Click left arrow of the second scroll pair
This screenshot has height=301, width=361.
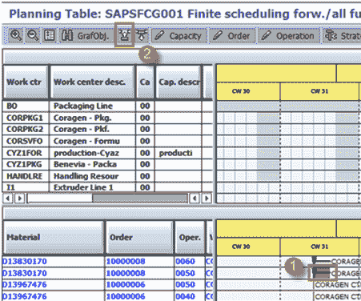pos(195,199)
